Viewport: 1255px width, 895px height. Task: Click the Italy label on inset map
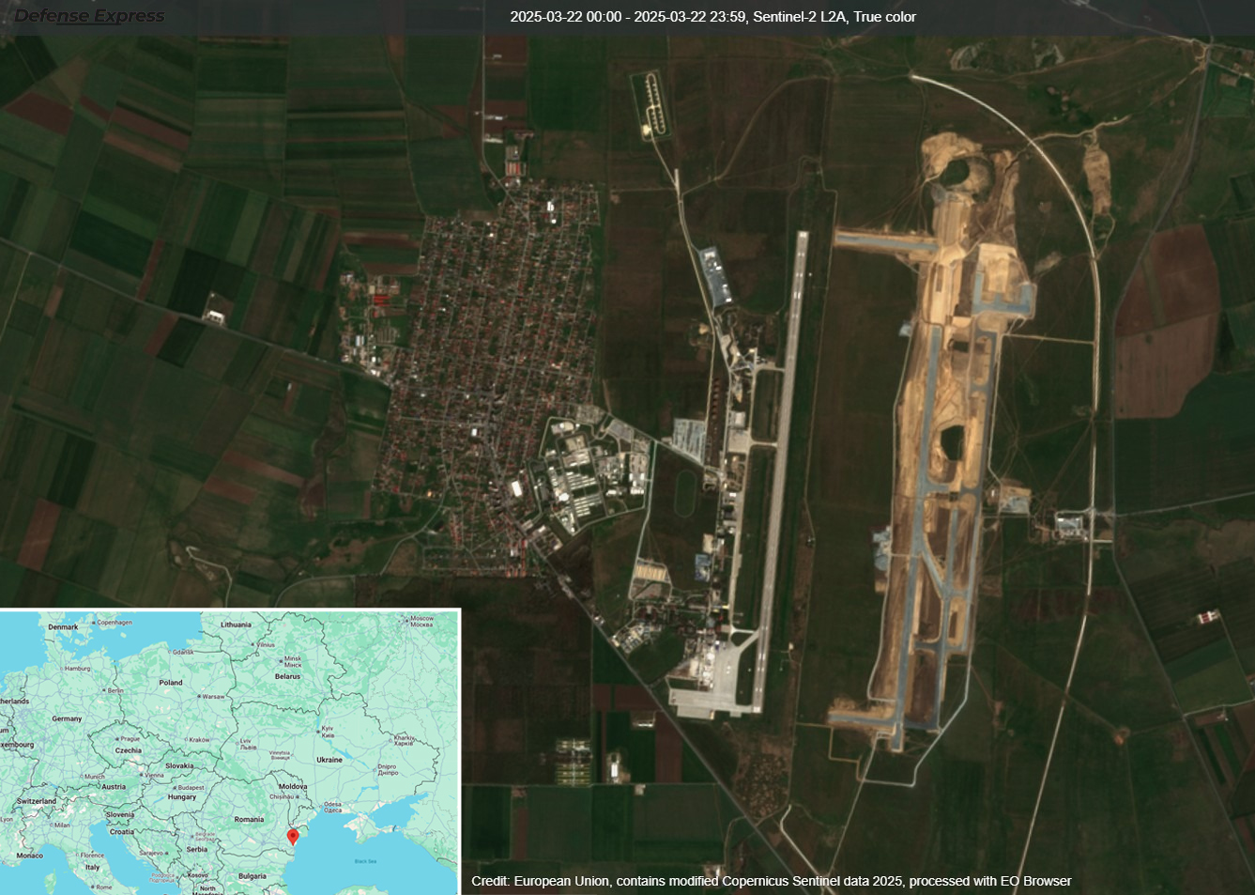point(92,867)
